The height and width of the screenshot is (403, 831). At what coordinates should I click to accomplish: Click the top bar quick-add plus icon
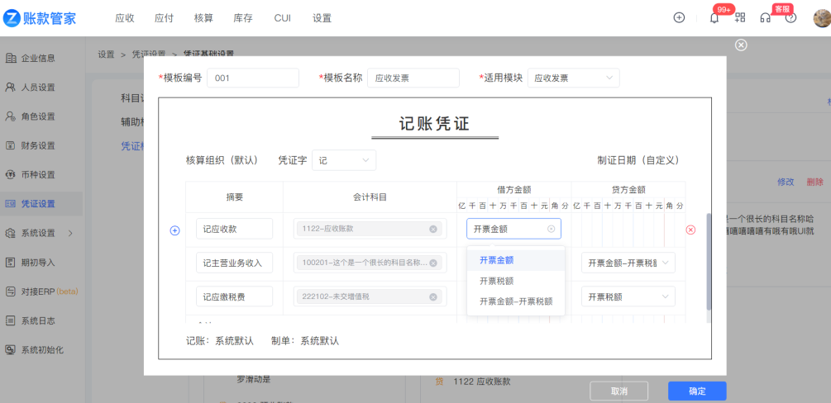point(679,17)
